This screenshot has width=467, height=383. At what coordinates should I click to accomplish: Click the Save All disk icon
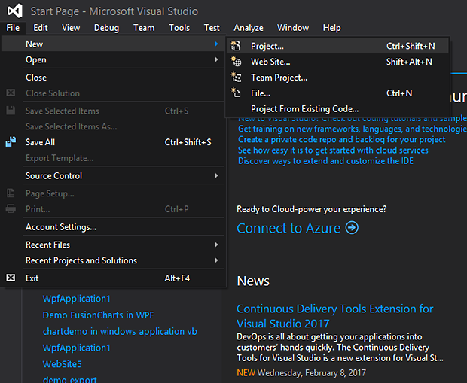click(11, 142)
